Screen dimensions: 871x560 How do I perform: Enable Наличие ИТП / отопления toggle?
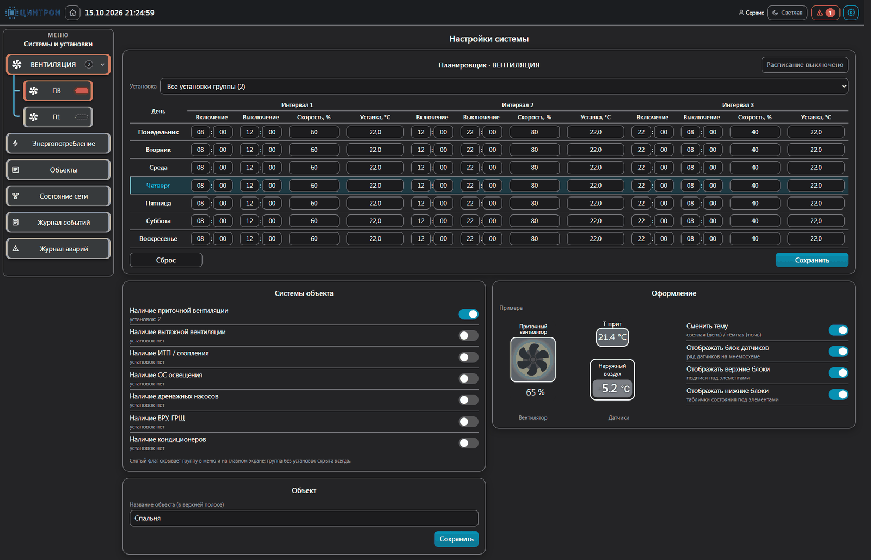(469, 357)
